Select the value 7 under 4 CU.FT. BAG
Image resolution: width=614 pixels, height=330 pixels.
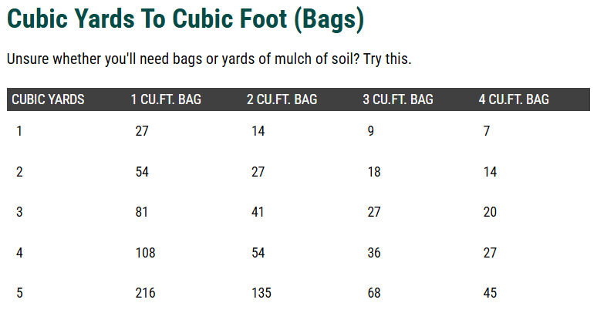tap(487, 131)
